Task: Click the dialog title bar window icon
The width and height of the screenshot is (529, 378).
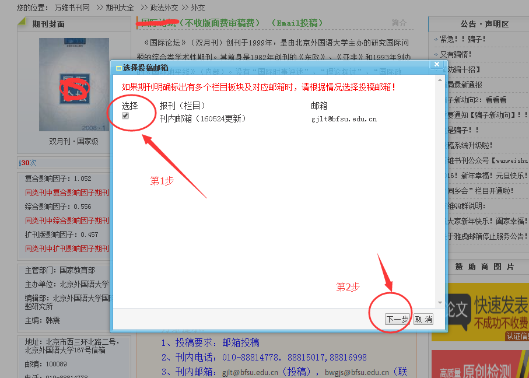Action: point(118,68)
